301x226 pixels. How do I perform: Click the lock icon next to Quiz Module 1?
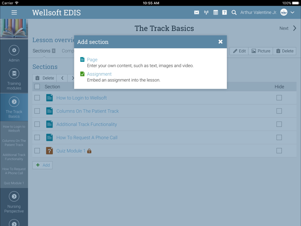(x=89, y=151)
